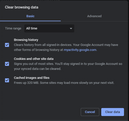Click the Cached images and files heading
This screenshot has width=129, height=121.
pyautogui.click(x=32, y=78)
